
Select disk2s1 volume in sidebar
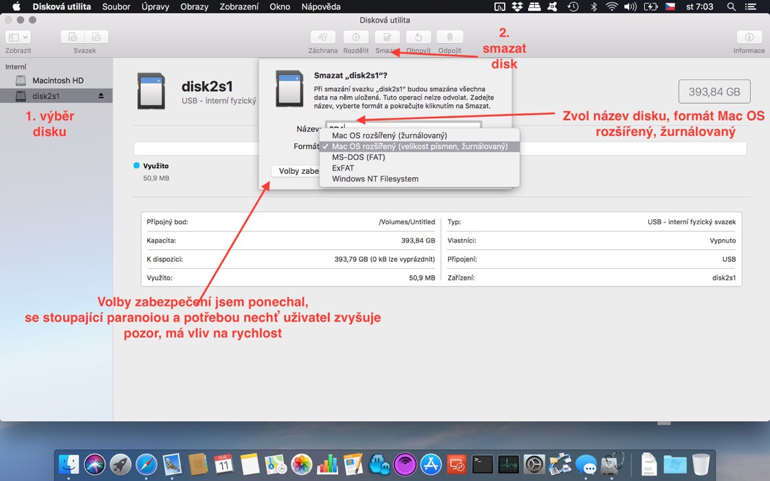click(56, 96)
